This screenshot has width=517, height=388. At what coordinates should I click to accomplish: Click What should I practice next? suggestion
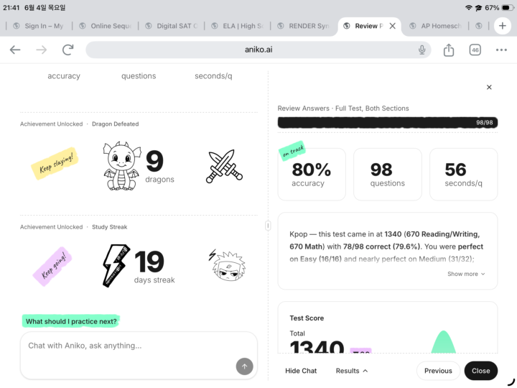click(71, 321)
